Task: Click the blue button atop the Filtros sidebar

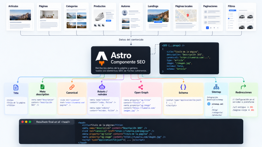Action: point(232,10)
